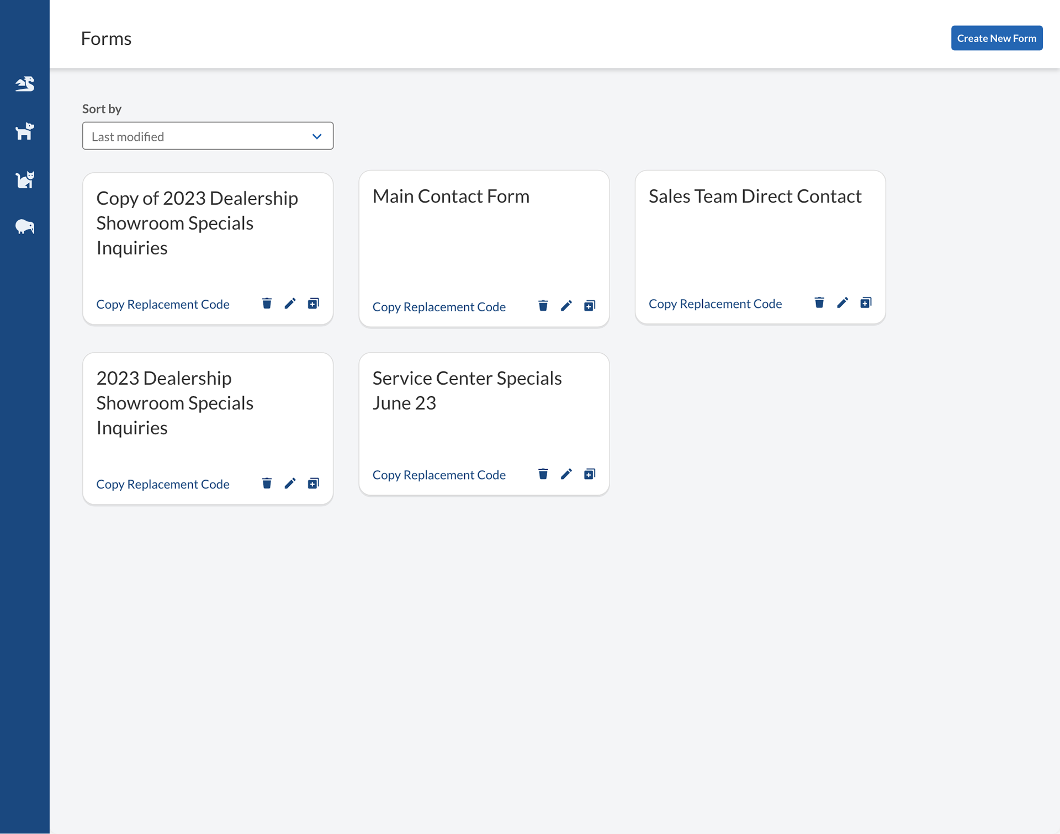The height and width of the screenshot is (834, 1060).
Task: Edit the Copy of 2023 Dealership form
Action: (x=290, y=304)
